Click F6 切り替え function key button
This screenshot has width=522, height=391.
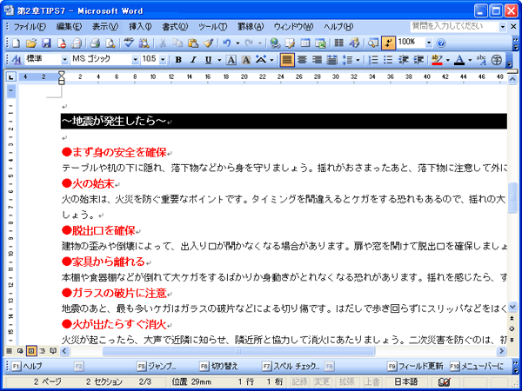[219, 366]
